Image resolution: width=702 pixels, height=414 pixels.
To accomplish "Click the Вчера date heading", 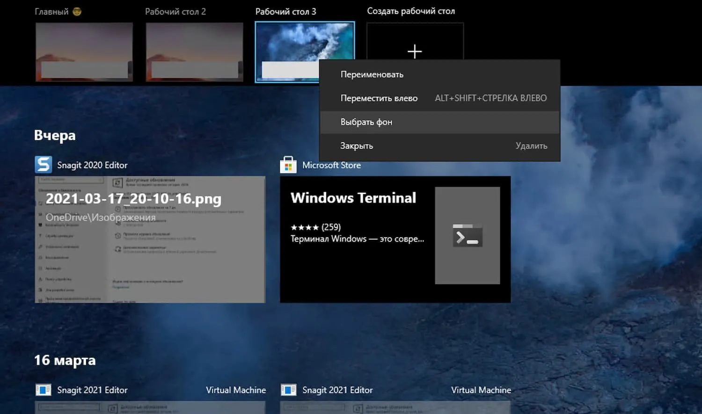I will tap(55, 135).
